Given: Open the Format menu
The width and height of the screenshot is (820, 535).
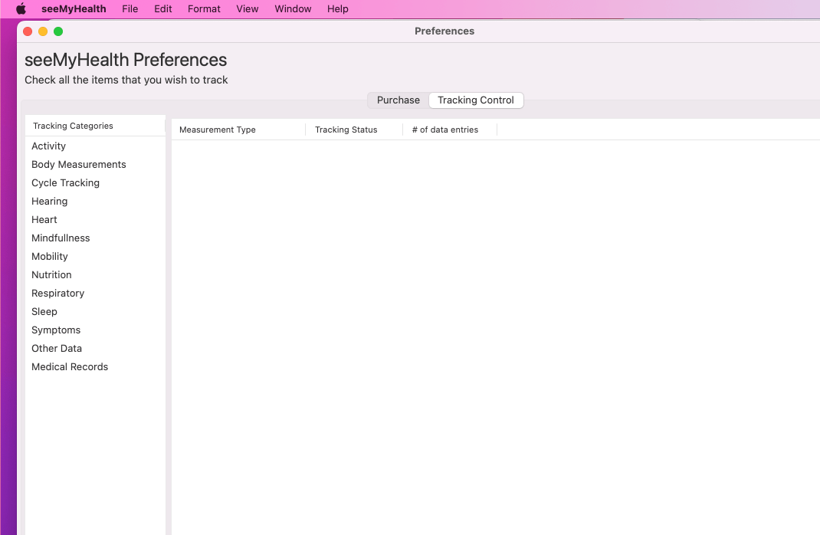Looking at the screenshot, I should pos(204,9).
